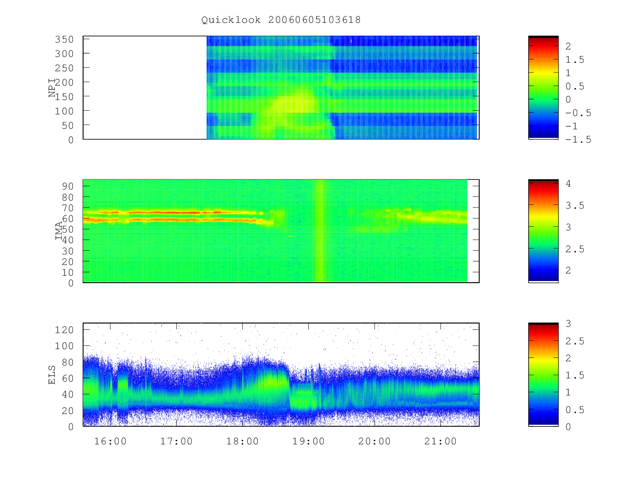This screenshot has height=479, width=639.
Task: Select the 20:00 time tick label
Action: tap(374, 442)
